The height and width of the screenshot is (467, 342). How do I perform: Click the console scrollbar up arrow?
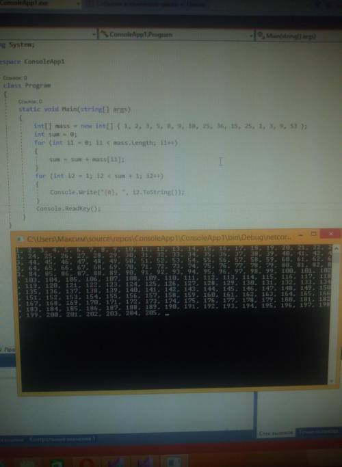(x=337, y=248)
